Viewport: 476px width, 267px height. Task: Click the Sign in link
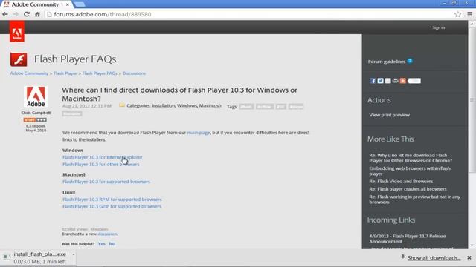click(438, 27)
